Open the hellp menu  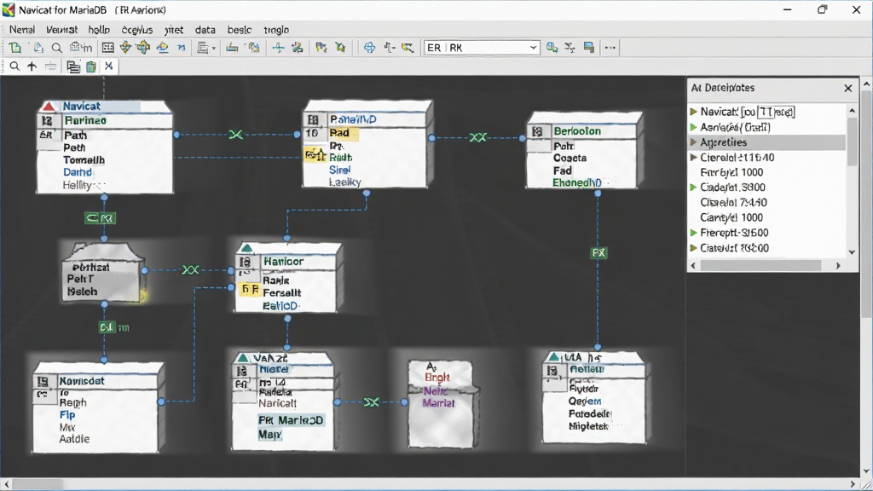[99, 30]
